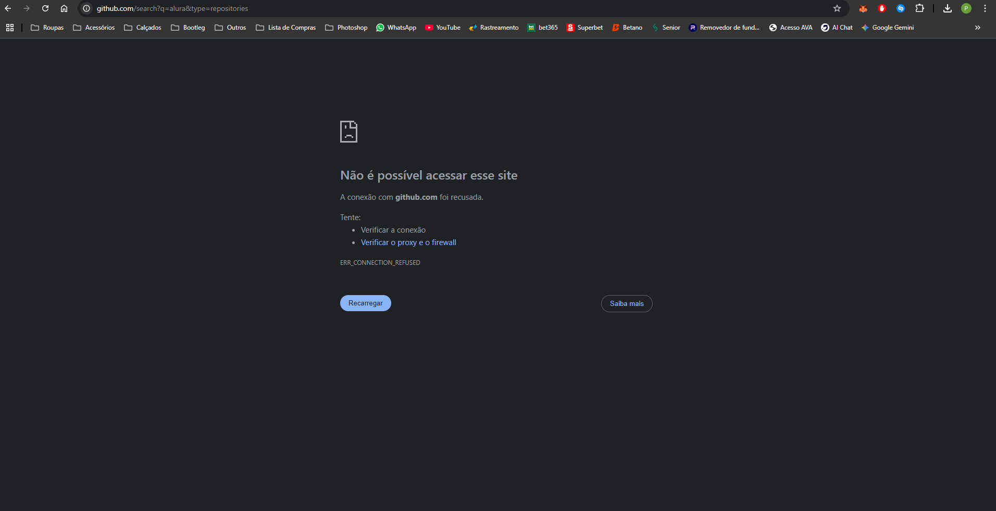This screenshot has width=996, height=511.
Task: Open the YouTube bookmark
Action: [443, 28]
